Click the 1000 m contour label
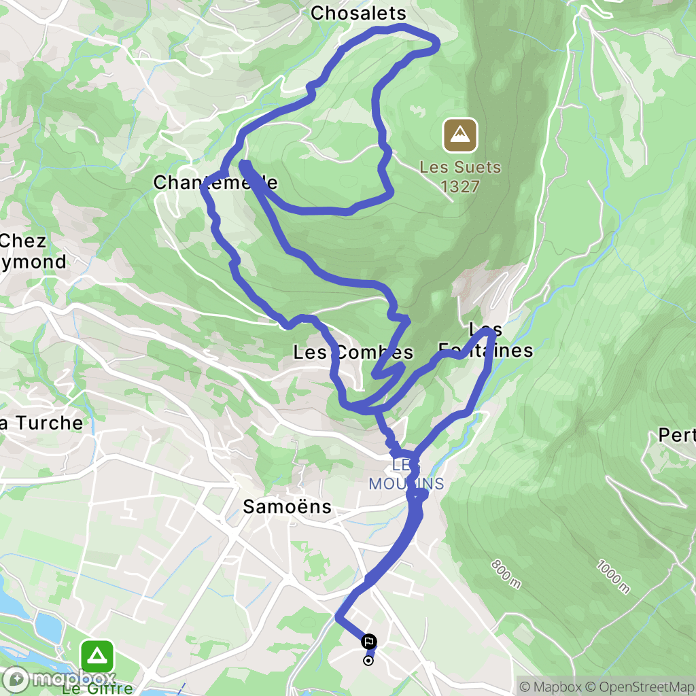The height and width of the screenshot is (696, 696). click(x=613, y=577)
